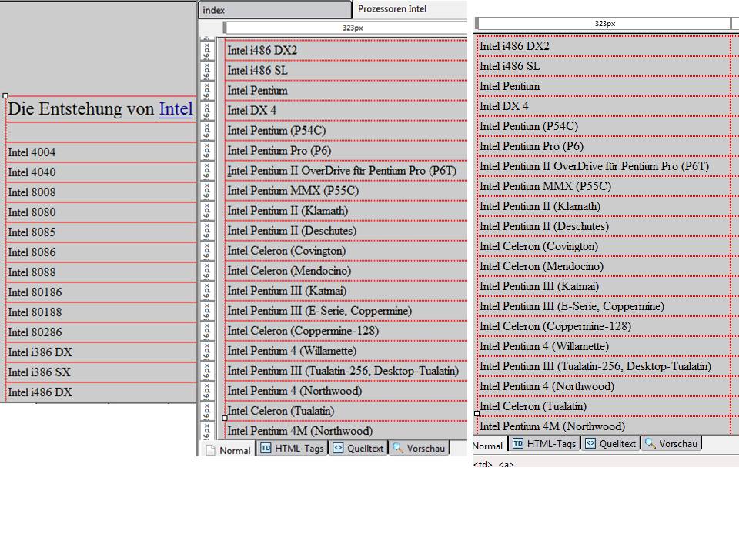Open Vorschau preview in the rightmost editor pane

pos(671,443)
